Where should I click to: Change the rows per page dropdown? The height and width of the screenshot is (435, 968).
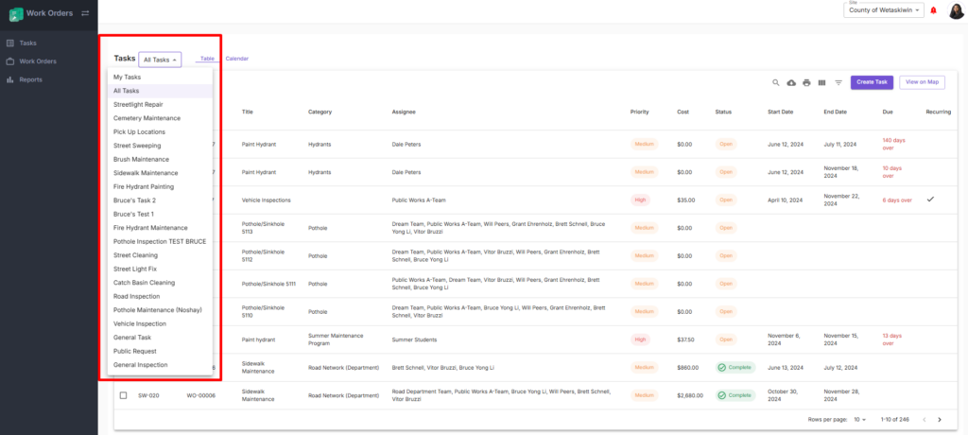860,419
